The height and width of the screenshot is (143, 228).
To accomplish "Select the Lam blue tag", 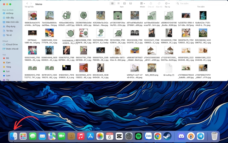I will click(8, 76).
